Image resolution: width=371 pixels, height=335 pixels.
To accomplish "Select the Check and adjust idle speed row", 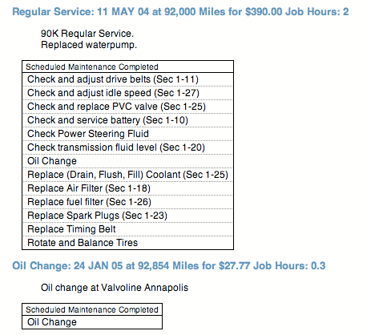I will pos(127,93).
